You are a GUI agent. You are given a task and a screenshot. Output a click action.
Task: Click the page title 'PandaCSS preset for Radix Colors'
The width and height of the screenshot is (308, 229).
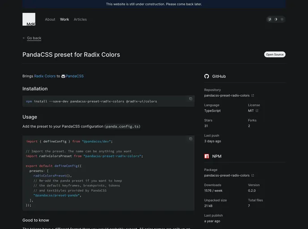[71, 55]
